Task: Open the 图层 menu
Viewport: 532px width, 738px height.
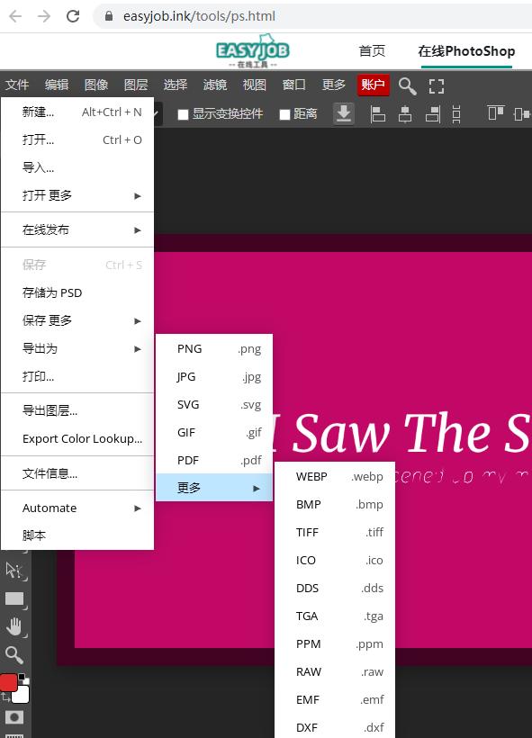Action: point(136,85)
